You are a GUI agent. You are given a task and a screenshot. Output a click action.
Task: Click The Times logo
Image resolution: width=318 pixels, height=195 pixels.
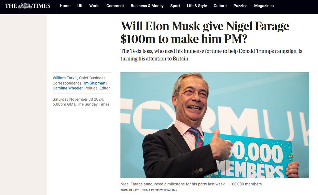coord(28,6)
